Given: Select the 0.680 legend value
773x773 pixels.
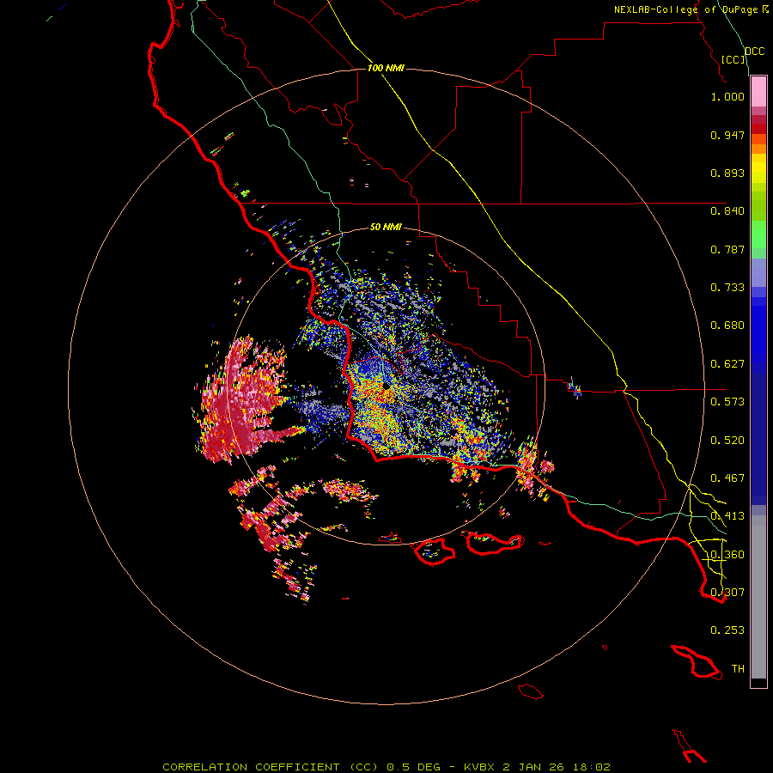Looking at the screenshot, I should pos(727,326).
